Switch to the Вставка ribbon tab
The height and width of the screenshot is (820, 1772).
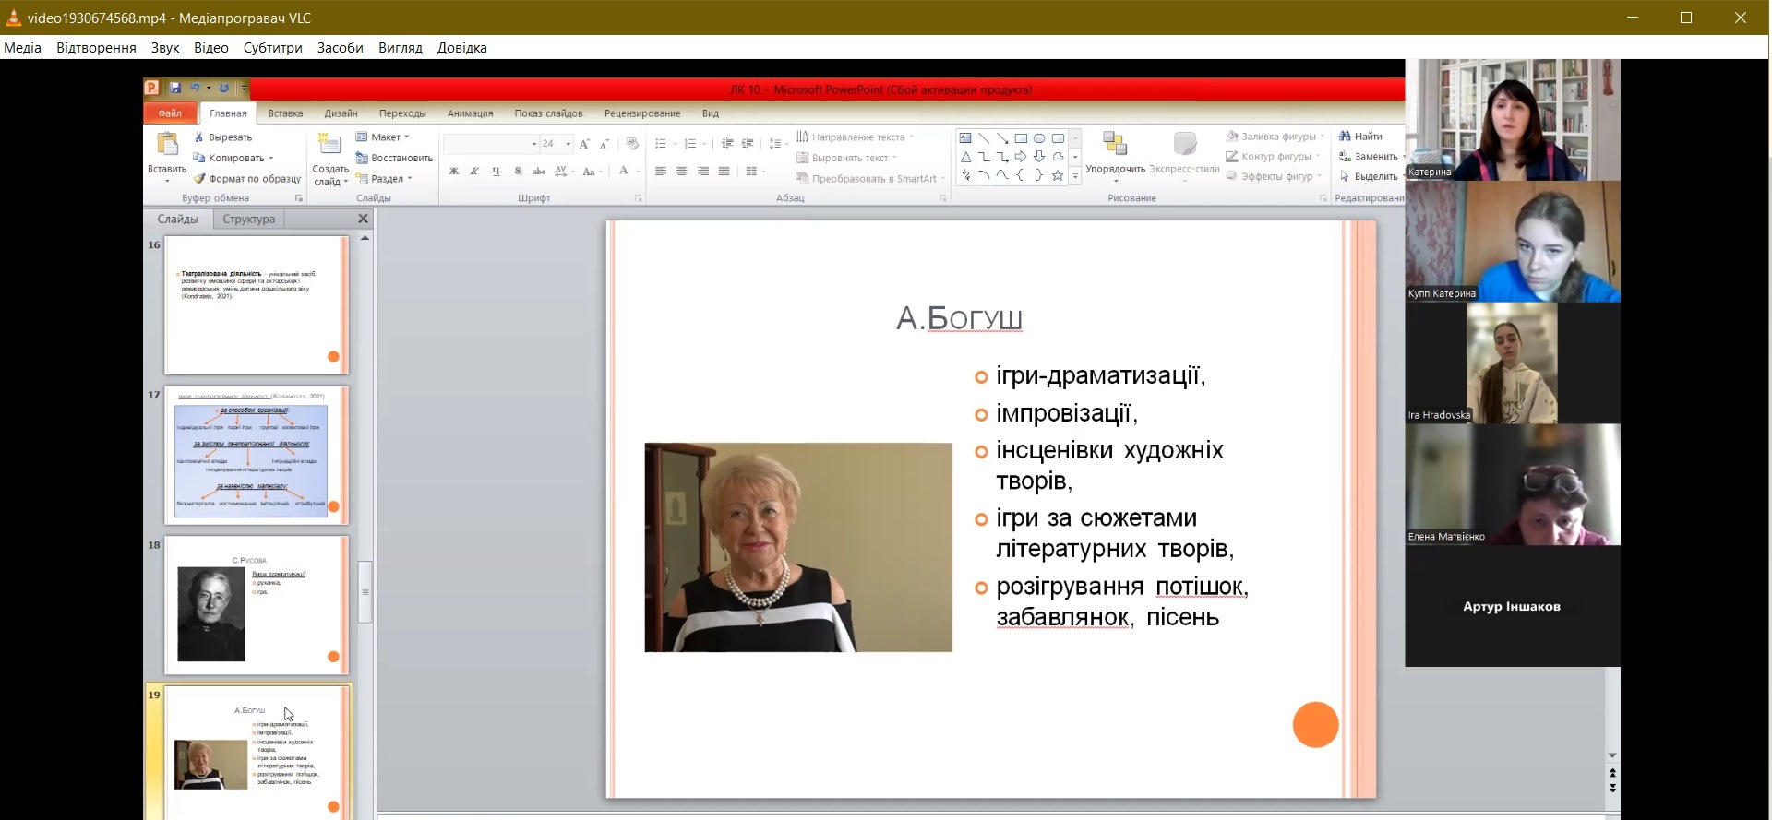pos(285,113)
